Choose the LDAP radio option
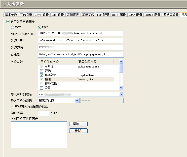 (x=40, y=27)
